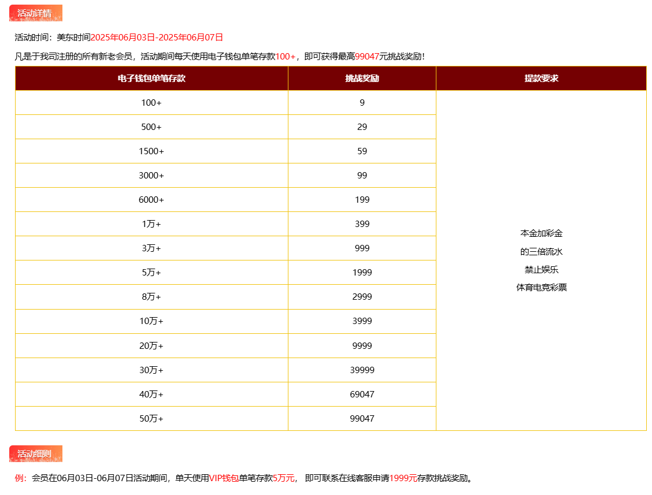652x495 pixels.
Task: Click the reward value 59
Action: click(x=362, y=151)
